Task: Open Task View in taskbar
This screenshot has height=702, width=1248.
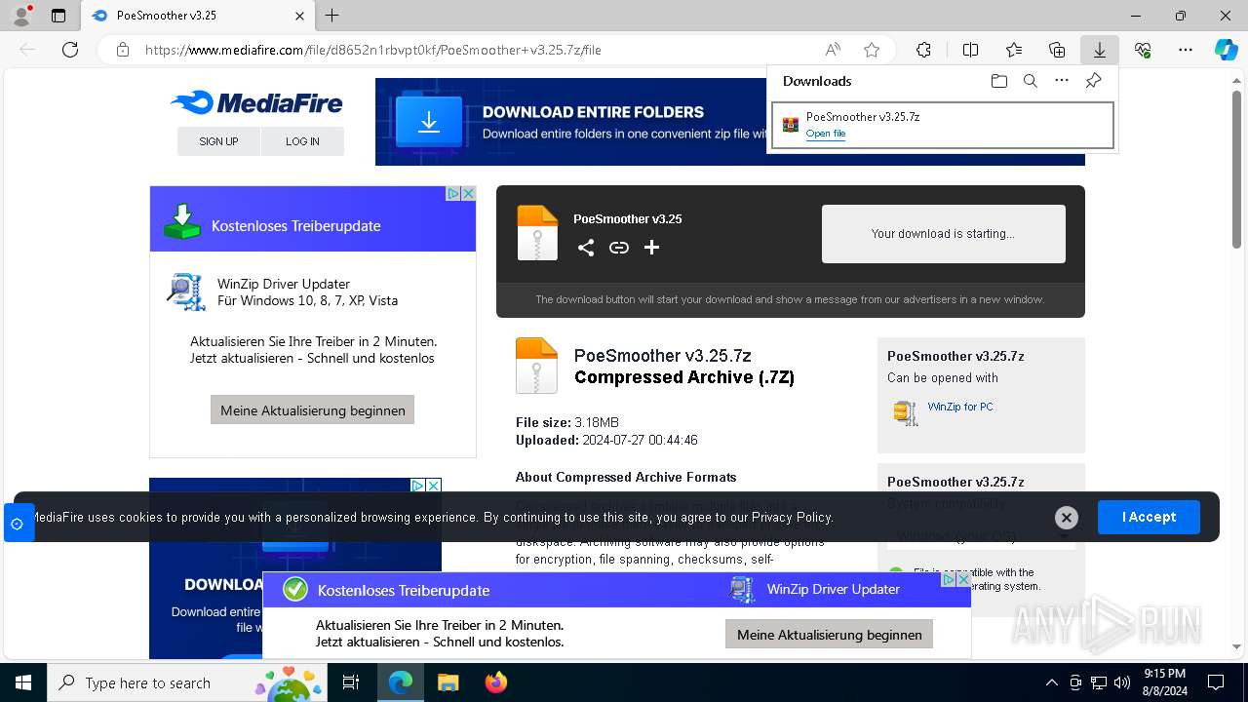Action: 351,682
